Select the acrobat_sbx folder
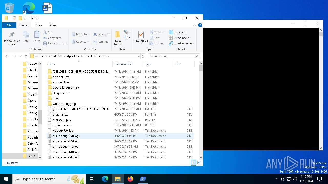Viewport: 328px width, 184px height. click(x=120, y=77)
